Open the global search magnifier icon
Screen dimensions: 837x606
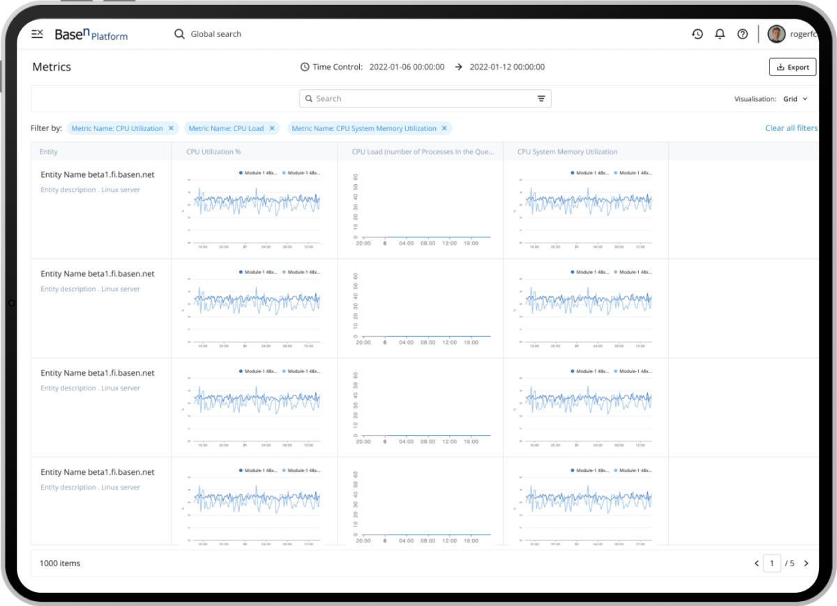point(179,33)
